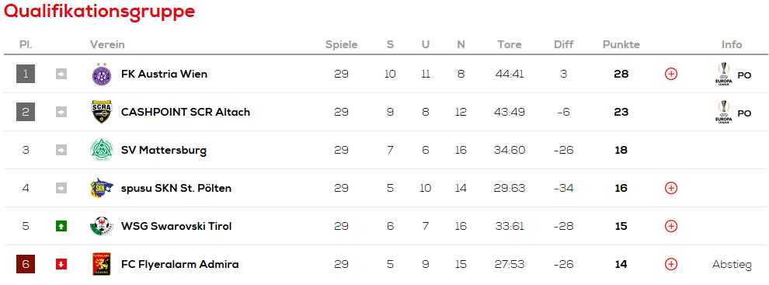Image resolution: width=769 pixels, height=285 pixels.
Task: Click the red down arrow for Admira
Action: point(61,264)
